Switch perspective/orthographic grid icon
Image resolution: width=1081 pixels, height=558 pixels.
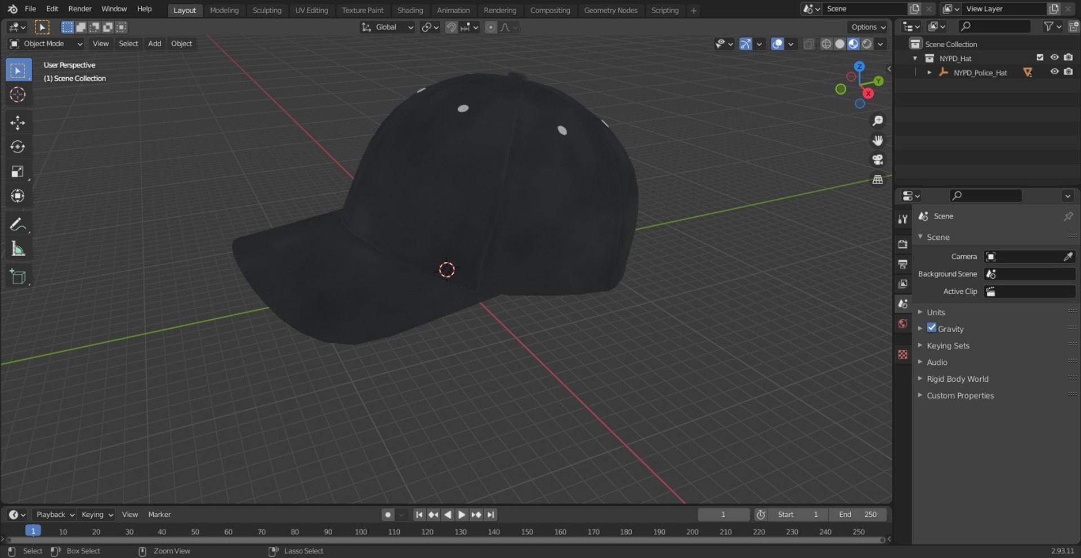(877, 180)
